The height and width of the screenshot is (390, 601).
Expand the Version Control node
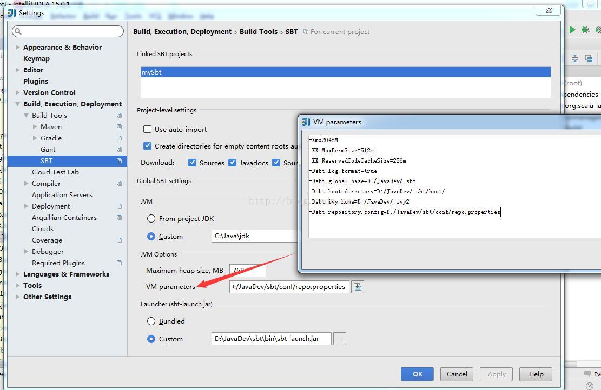point(17,92)
